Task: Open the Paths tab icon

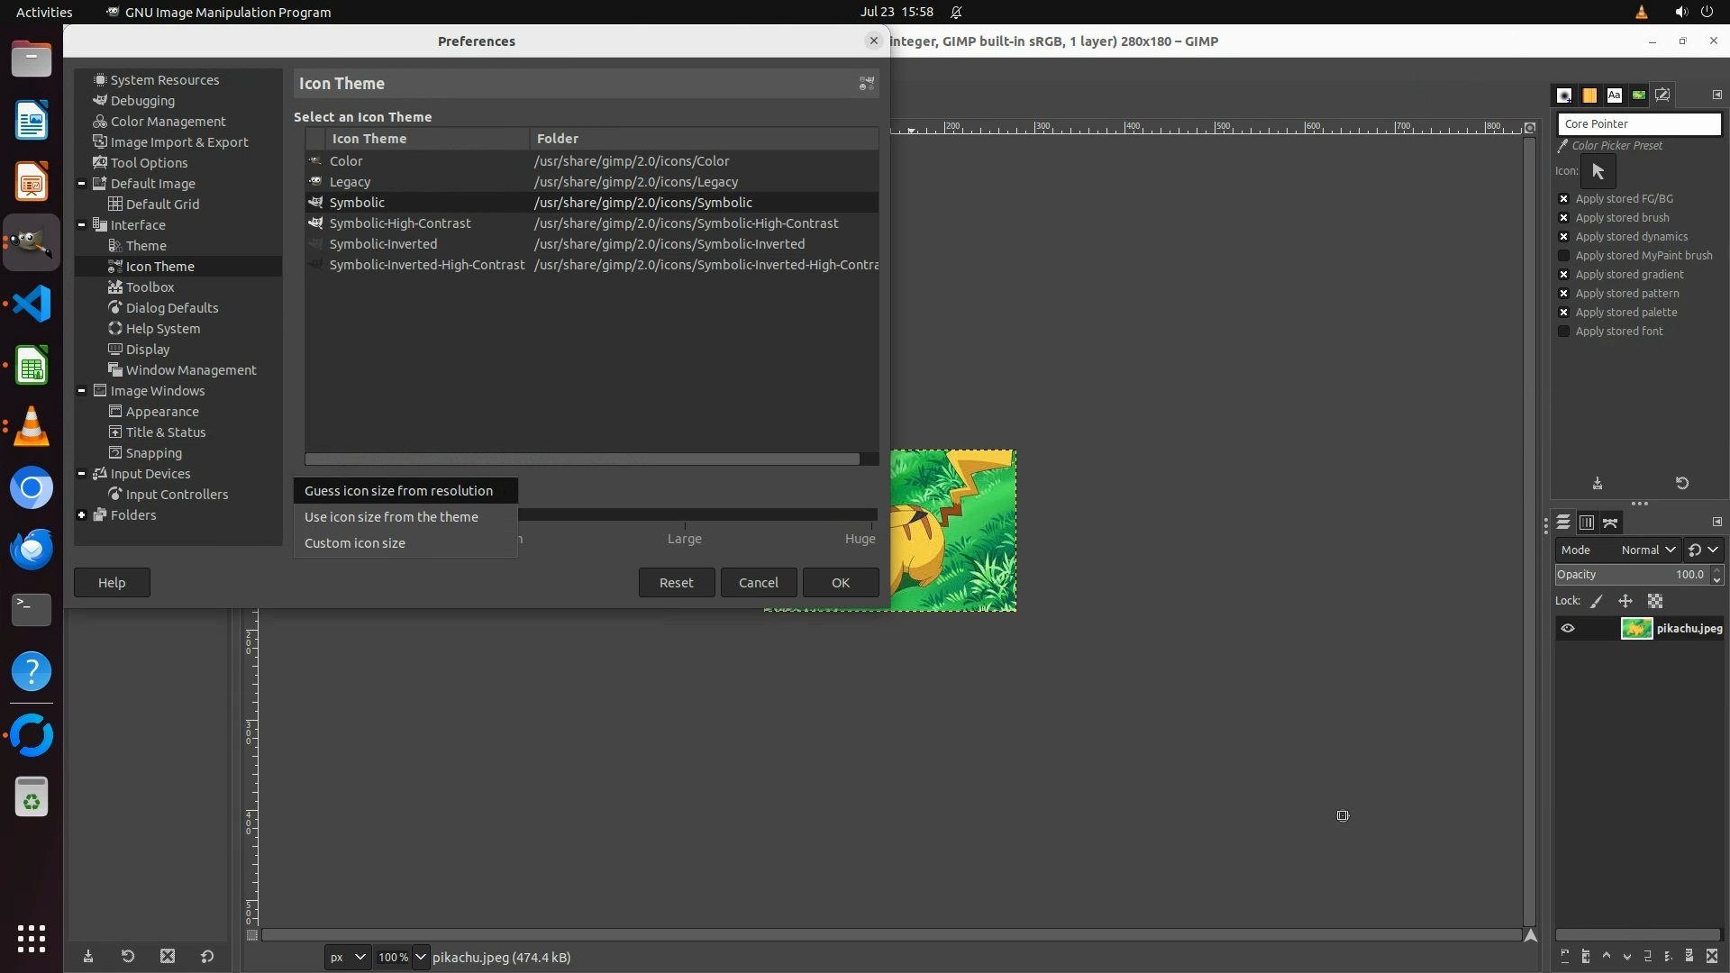Action: [1611, 523]
